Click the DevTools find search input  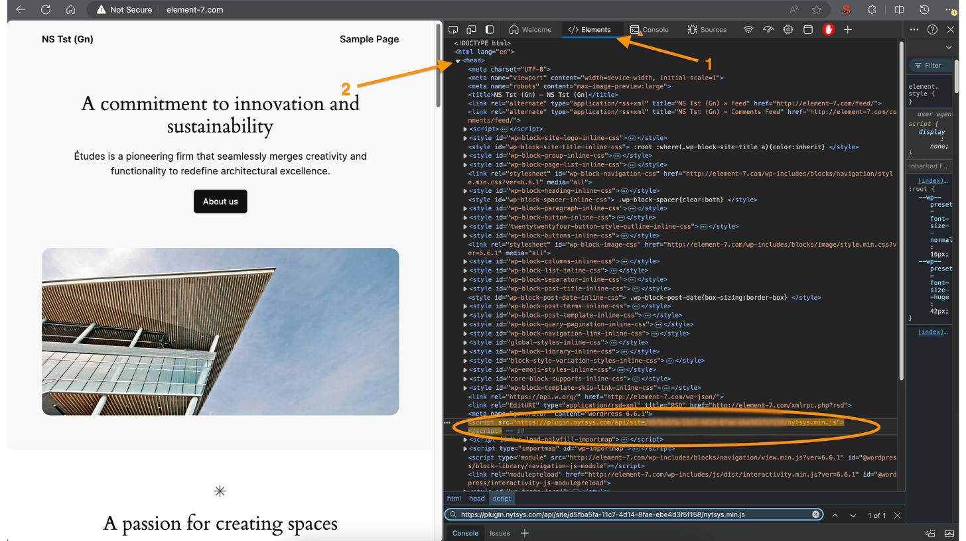(630, 514)
